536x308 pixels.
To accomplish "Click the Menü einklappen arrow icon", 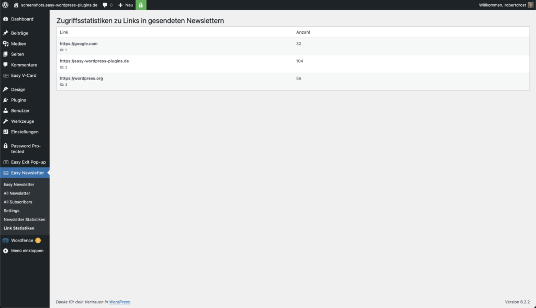I will pyautogui.click(x=5, y=250).
